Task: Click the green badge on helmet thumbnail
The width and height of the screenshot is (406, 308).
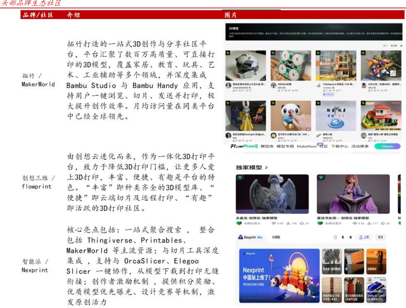Action: pos(228,53)
